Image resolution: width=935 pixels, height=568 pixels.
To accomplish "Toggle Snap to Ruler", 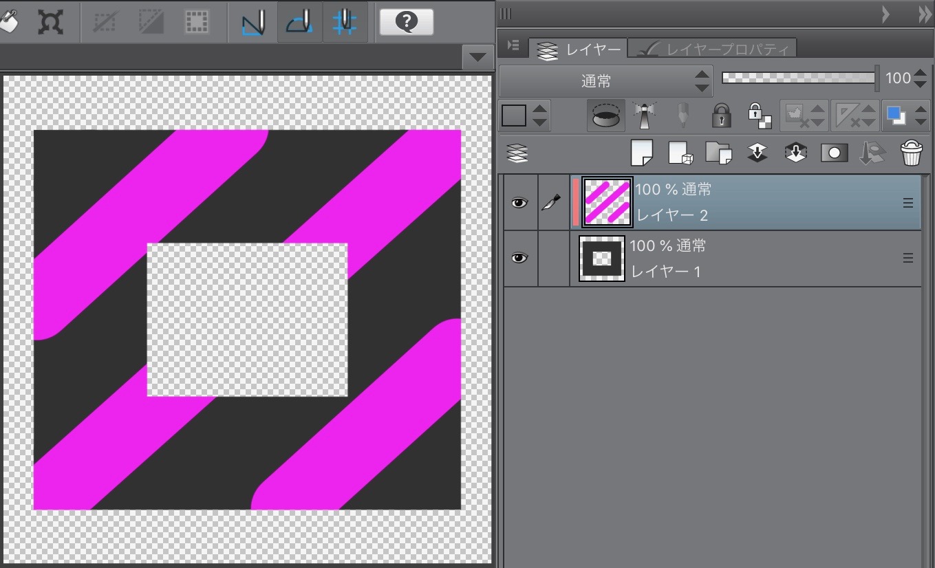I will click(254, 22).
